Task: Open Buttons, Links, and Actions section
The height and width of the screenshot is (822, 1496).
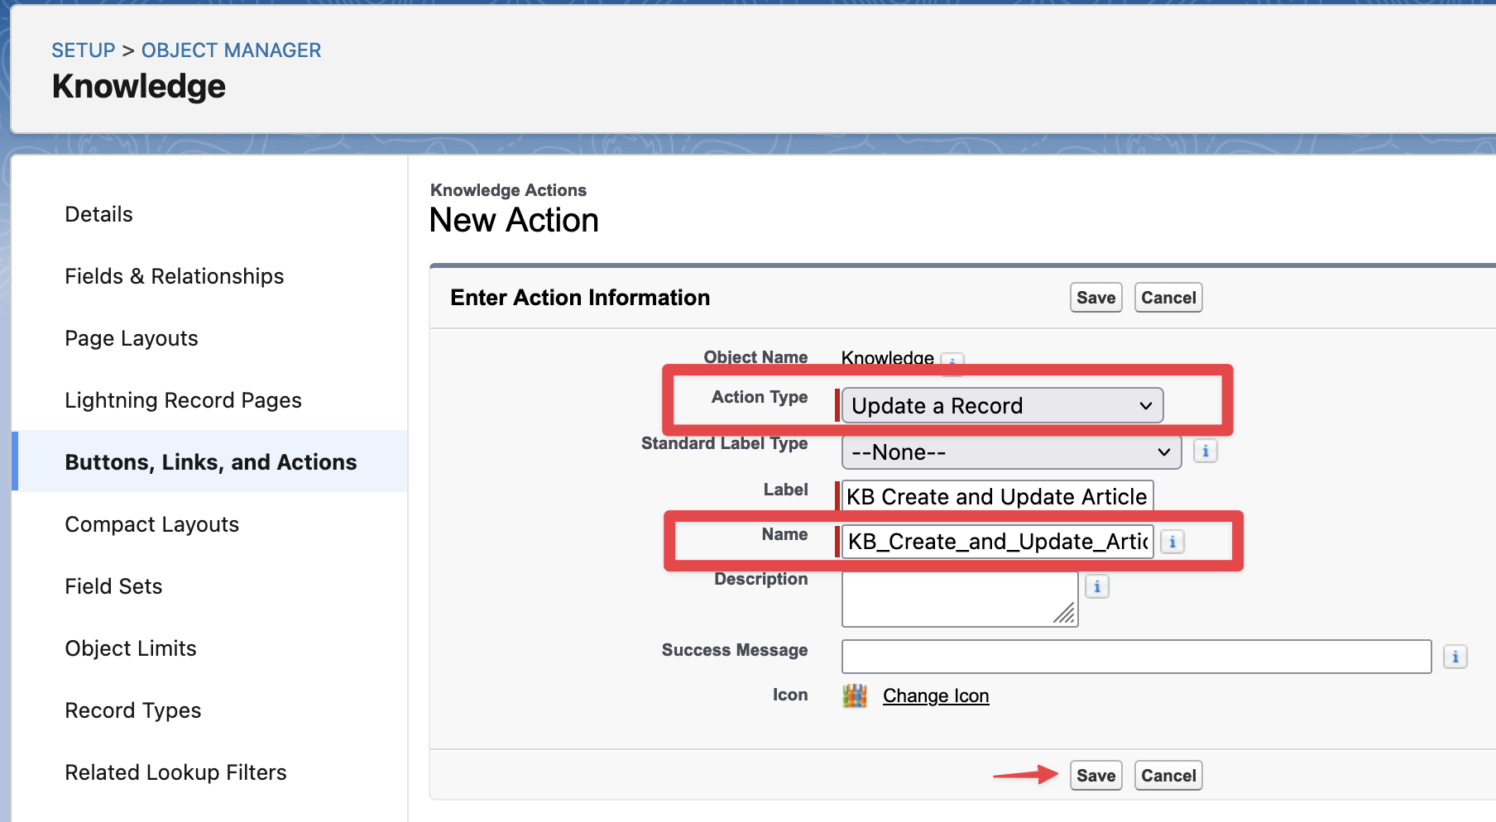Action: tap(211, 462)
